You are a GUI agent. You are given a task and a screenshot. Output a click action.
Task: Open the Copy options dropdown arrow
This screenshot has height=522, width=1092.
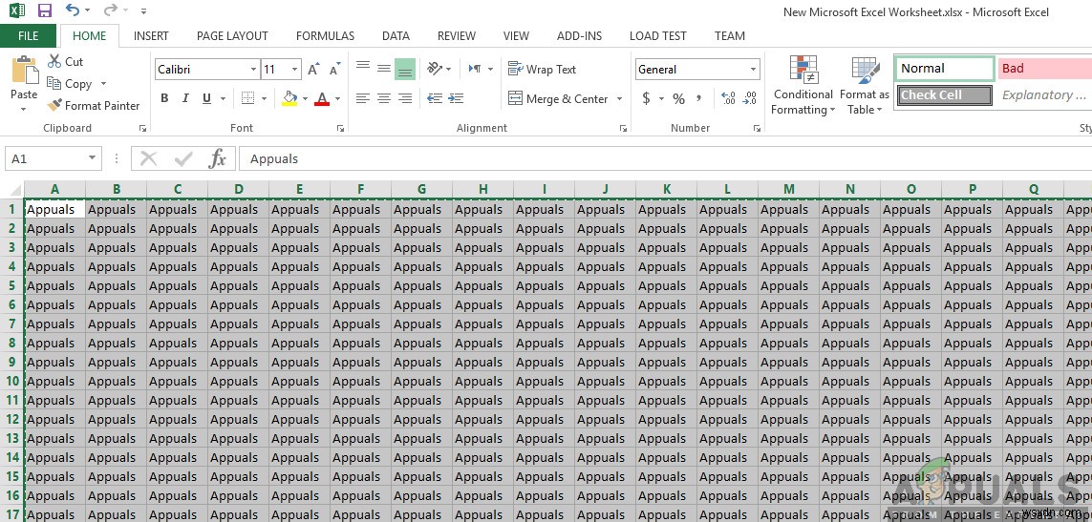click(x=103, y=84)
